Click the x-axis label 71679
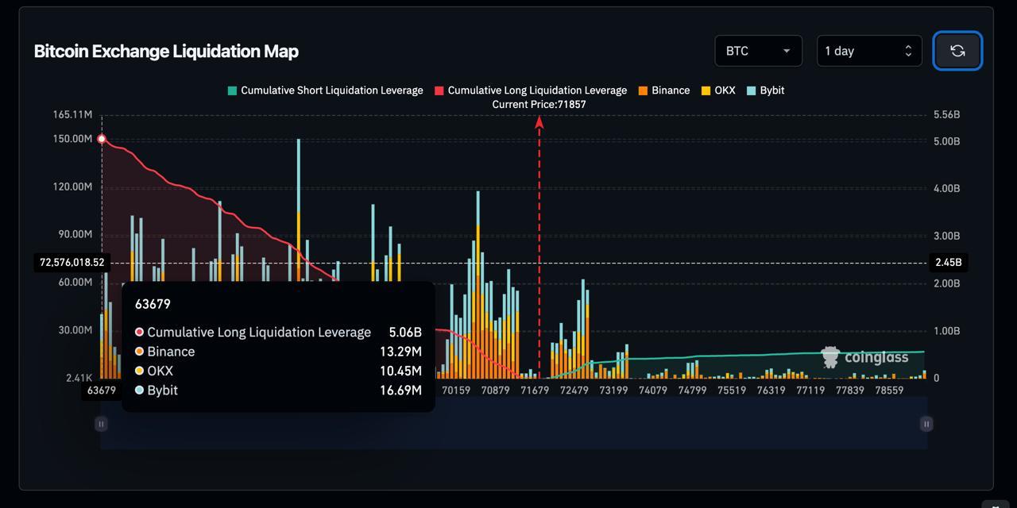The height and width of the screenshot is (508, 1017). [535, 390]
